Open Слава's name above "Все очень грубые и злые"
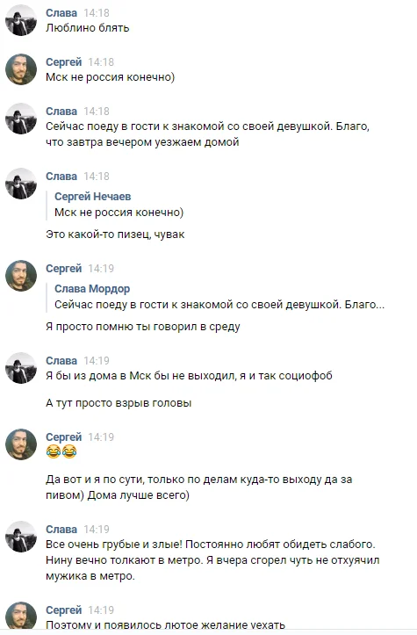 [61, 530]
